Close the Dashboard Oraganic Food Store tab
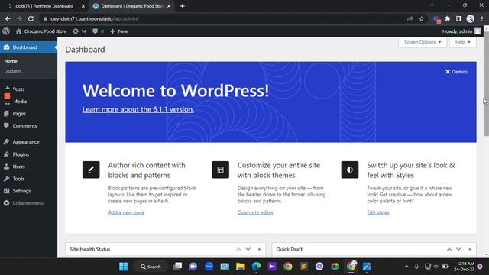Image resolution: width=489 pixels, height=275 pixels. [169, 6]
